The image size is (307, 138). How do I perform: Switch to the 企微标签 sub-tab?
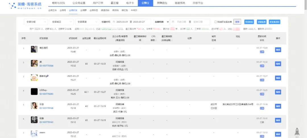(94, 10)
